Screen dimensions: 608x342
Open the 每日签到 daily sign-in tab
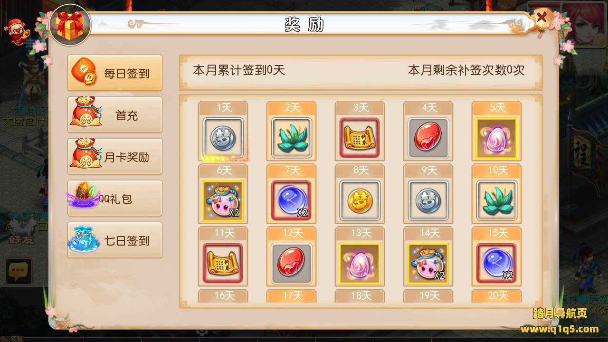(x=115, y=73)
